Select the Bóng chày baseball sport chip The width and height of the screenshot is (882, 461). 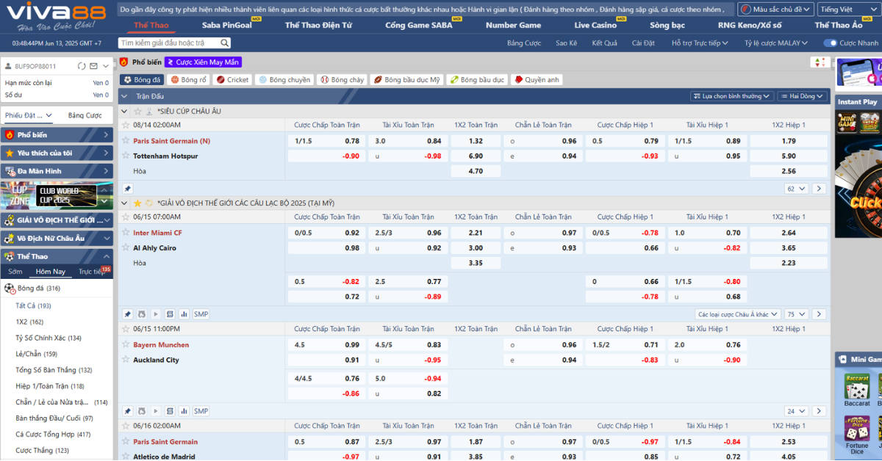coord(342,79)
